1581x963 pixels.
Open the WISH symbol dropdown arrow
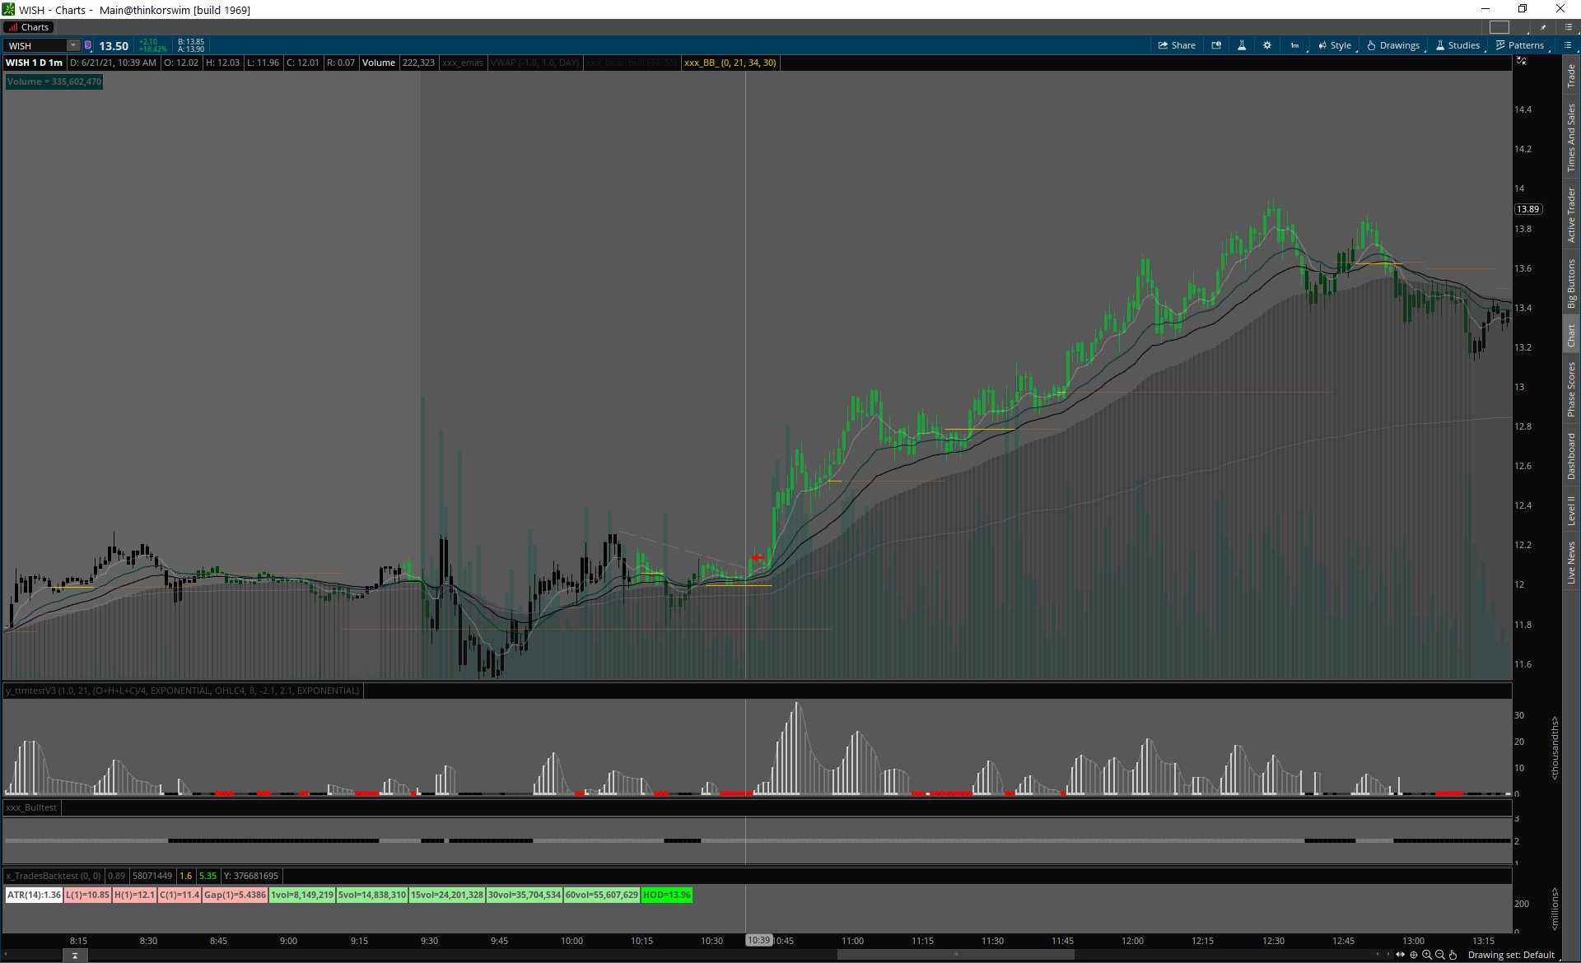click(73, 45)
